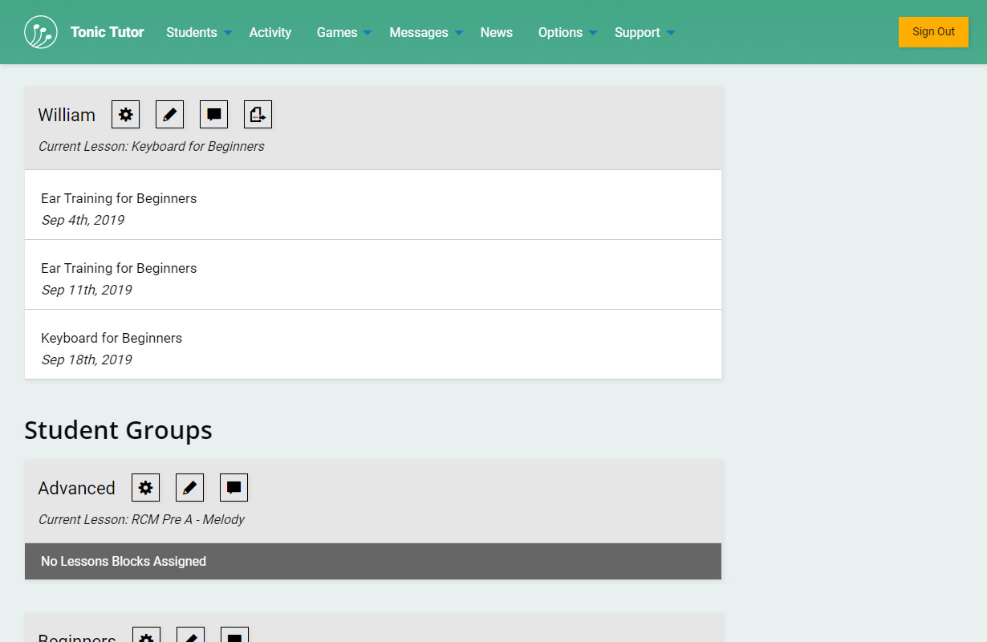This screenshot has height=642, width=987.
Task: Click the Sign Out button
Action: coord(933,32)
